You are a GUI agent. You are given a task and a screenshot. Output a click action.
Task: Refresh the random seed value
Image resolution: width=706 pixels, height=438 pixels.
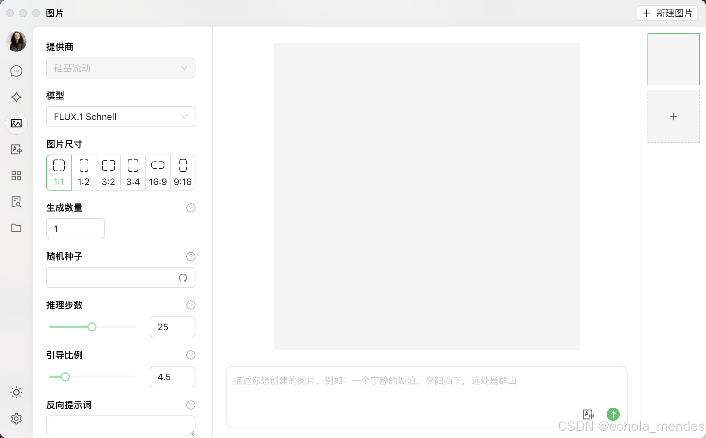pyautogui.click(x=183, y=278)
